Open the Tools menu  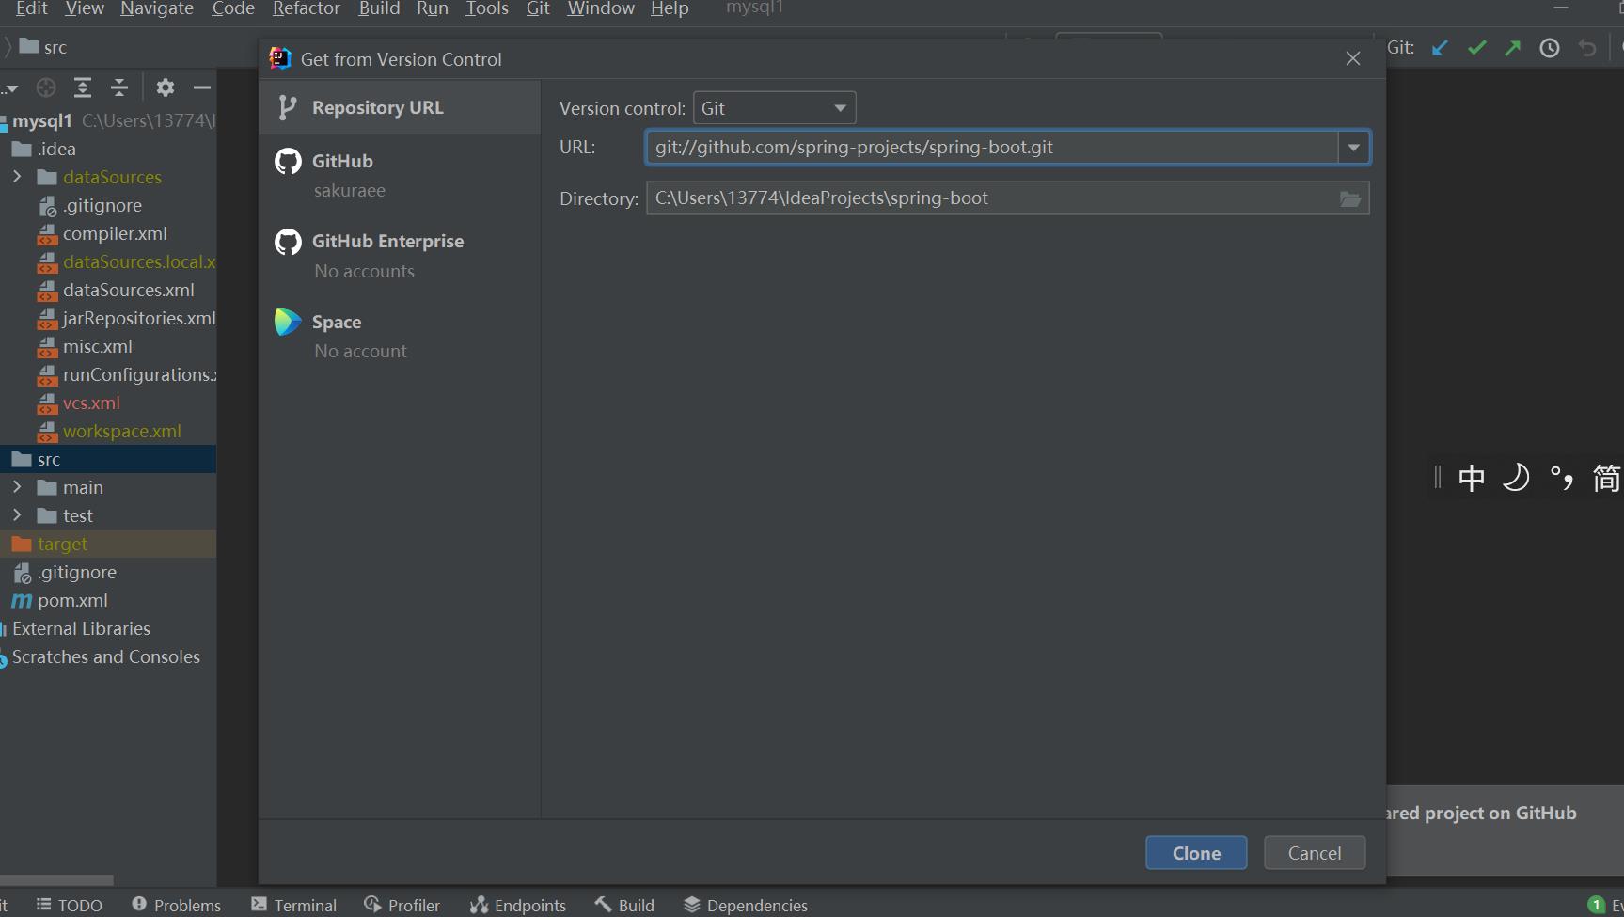(487, 8)
